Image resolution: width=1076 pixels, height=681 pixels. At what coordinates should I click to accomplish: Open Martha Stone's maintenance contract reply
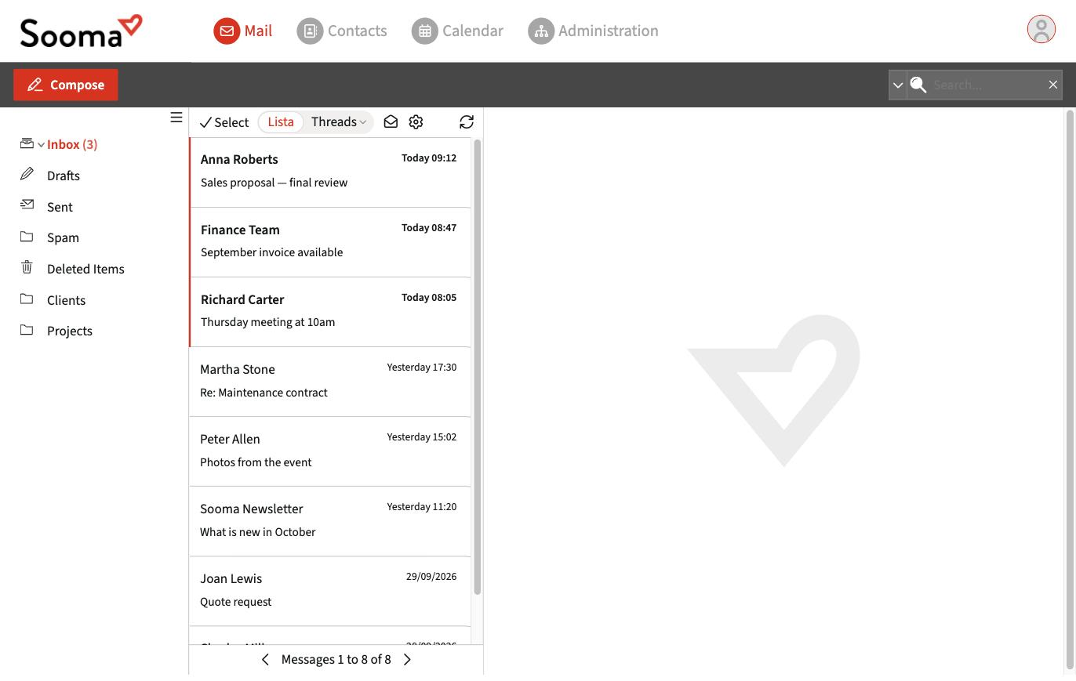330,382
